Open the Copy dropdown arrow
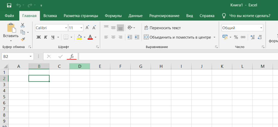The height and width of the screenshot is (127, 278). [28, 33]
